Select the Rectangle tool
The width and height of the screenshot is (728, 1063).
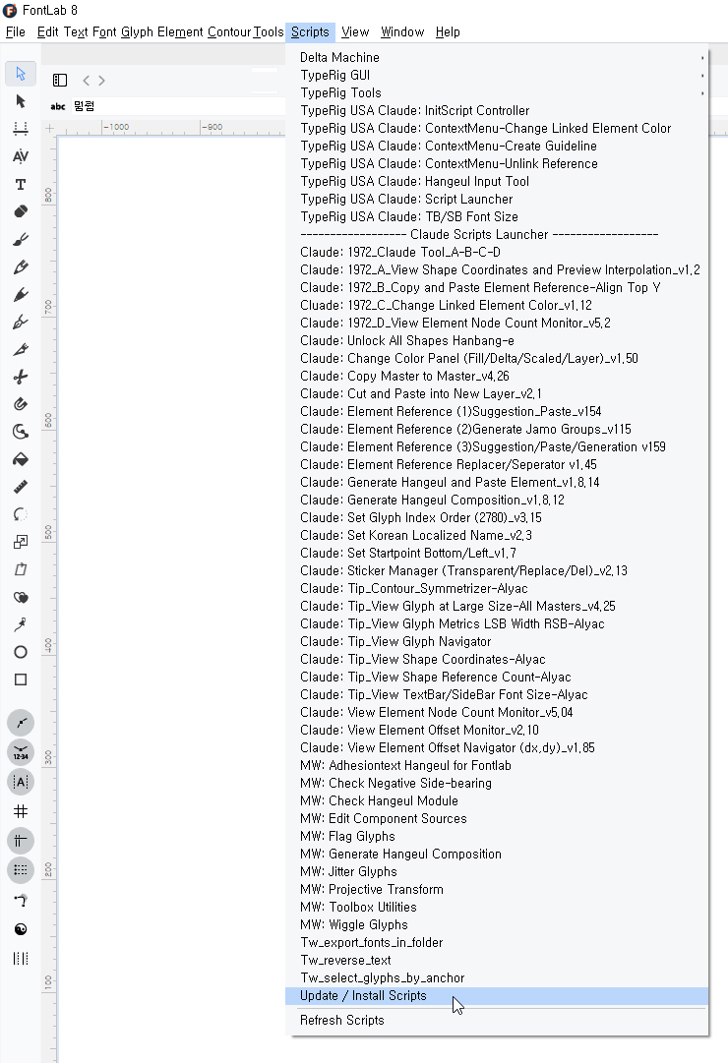(x=21, y=679)
